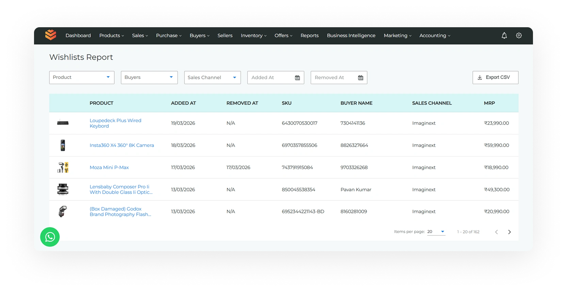Click the SKU column header
Screen dimensions: 567x292
(x=287, y=103)
